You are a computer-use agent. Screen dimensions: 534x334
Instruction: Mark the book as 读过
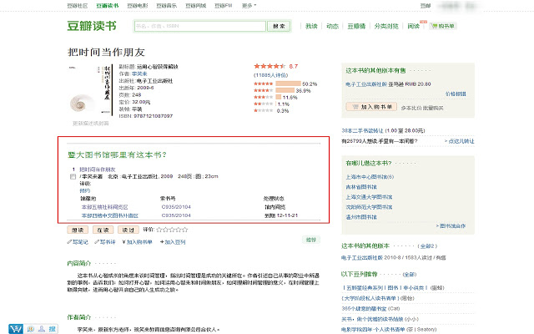point(128,230)
